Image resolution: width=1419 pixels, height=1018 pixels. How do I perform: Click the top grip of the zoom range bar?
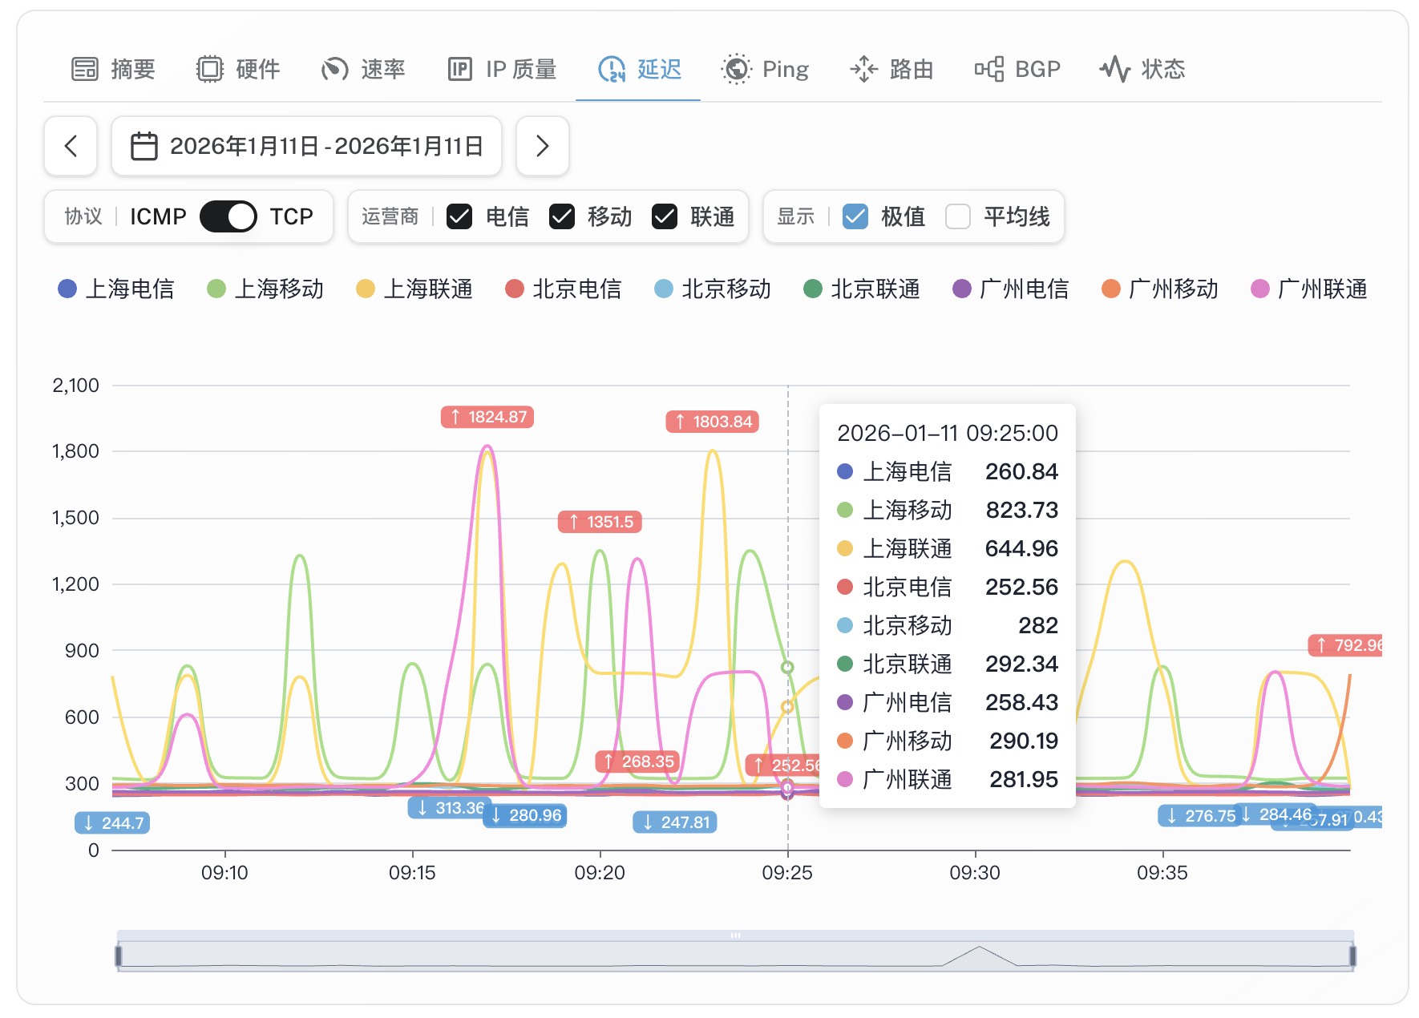click(735, 935)
